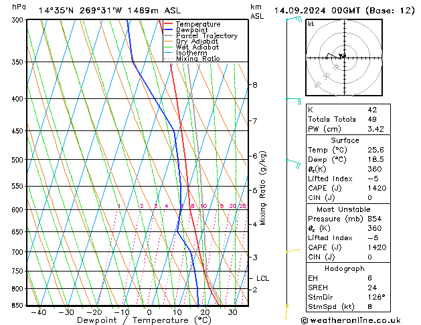The height and width of the screenshot is (325, 421).
Task: Click the 300 hPa pressure axis label
Action: click(x=19, y=20)
